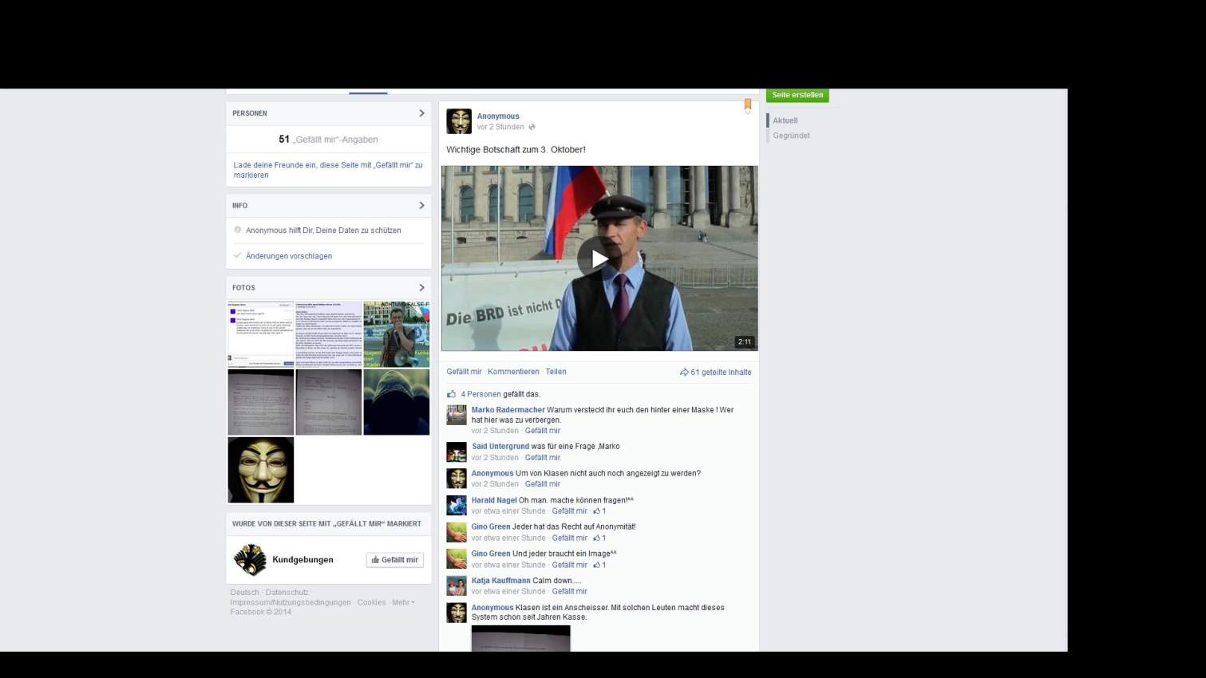Viewport: 1206px width, 678px height.
Task: Open Gino Green's avatar on 'Und jeder braucht' comment
Action: coord(457,559)
